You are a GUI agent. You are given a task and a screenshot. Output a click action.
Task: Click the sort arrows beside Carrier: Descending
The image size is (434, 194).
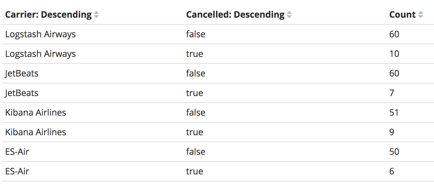pos(97,15)
